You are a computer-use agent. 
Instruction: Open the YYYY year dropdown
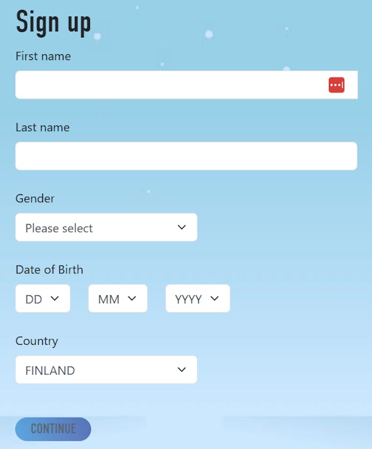click(x=197, y=298)
